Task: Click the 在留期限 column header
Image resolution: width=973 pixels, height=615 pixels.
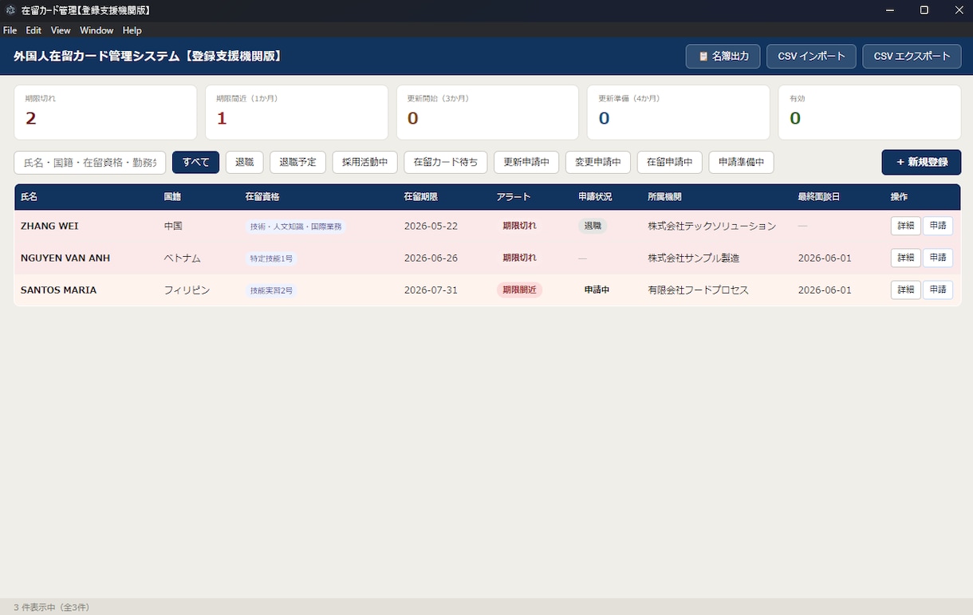Action: (421, 197)
